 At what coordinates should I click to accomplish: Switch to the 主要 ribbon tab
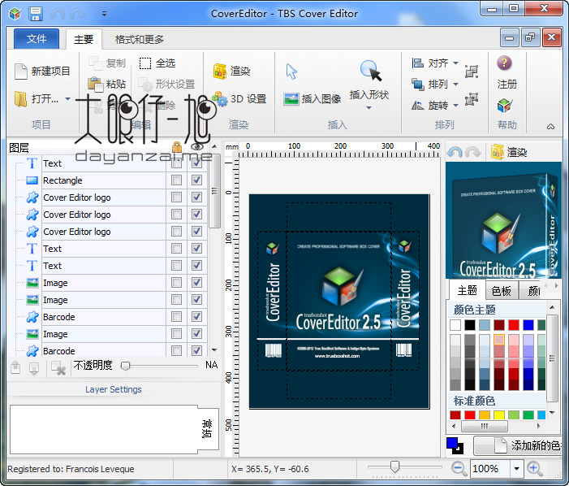pyautogui.click(x=84, y=39)
